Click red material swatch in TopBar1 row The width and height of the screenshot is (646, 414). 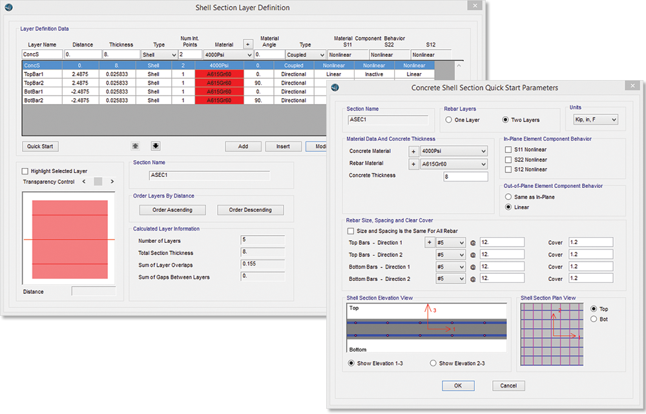[219, 74]
